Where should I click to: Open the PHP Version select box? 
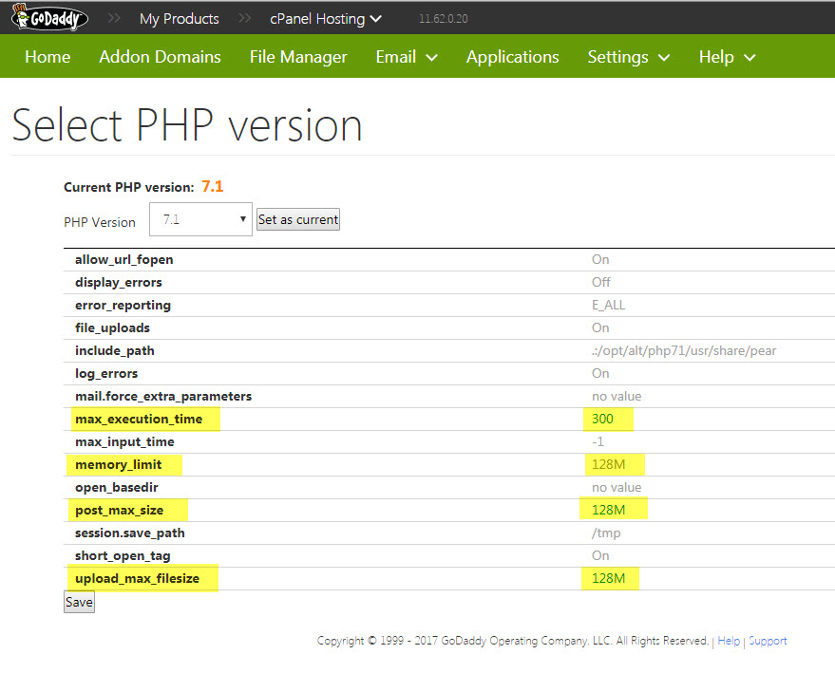(x=200, y=220)
